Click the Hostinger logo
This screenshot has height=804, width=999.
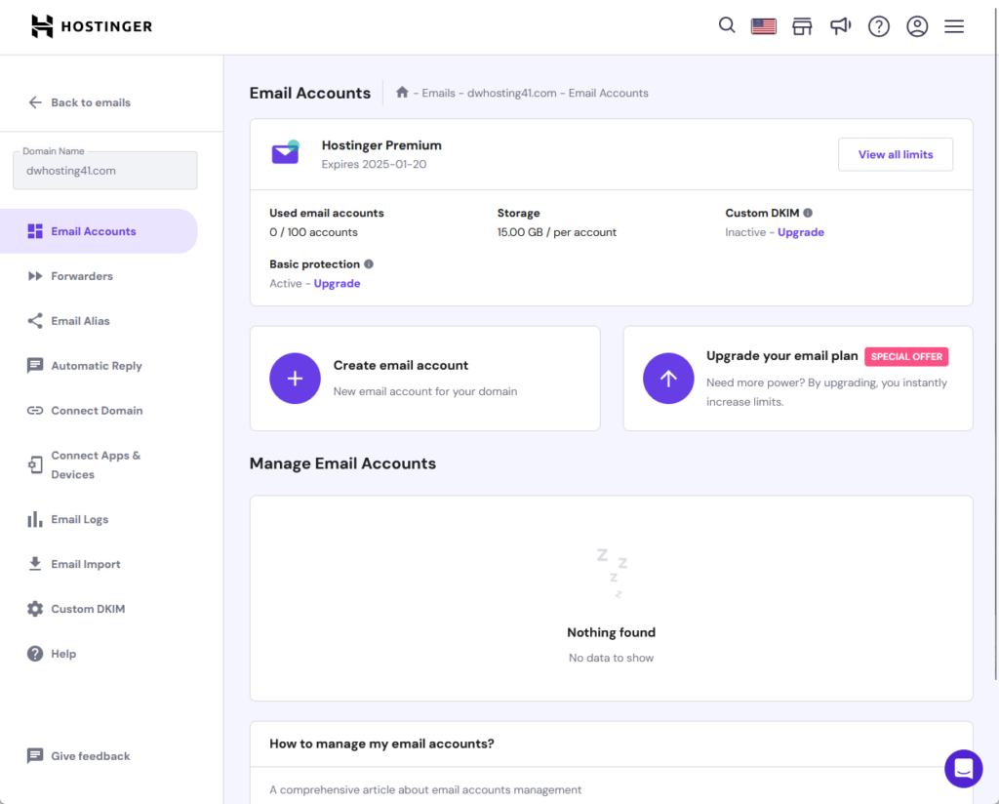[x=92, y=26]
